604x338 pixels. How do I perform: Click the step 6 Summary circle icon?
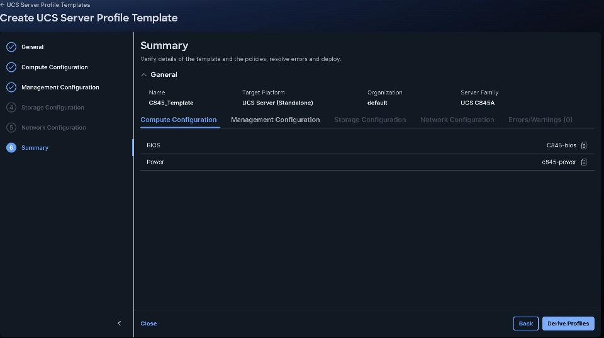pyautogui.click(x=11, y=148)
